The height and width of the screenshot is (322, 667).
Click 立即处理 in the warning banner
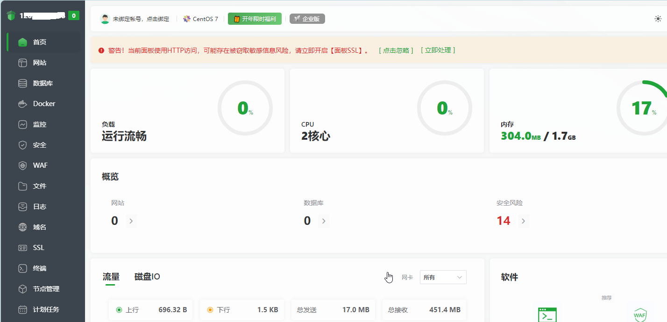coord(438,50)
